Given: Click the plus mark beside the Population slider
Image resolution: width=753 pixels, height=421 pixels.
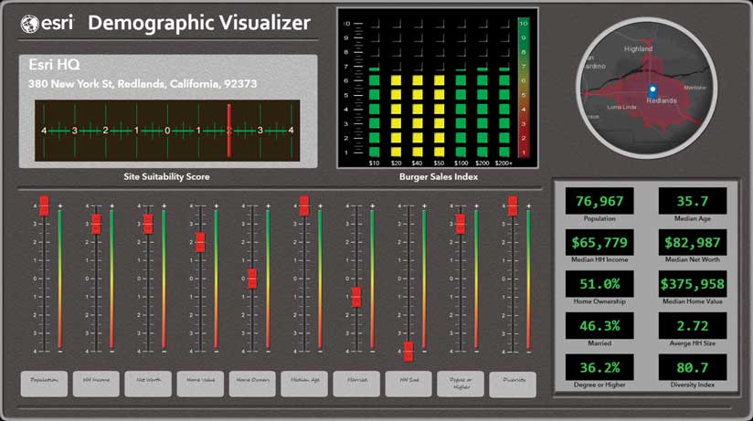Looking at the screenshot, I should pyautogui.click(x=60, y=206).
